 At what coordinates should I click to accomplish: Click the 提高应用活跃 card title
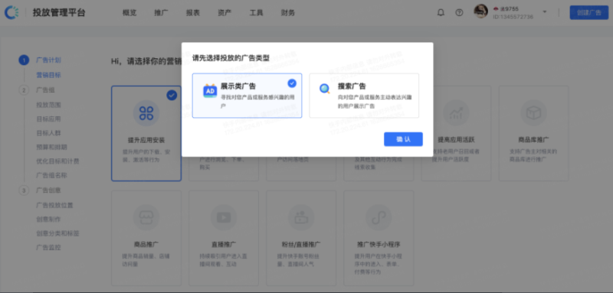[456, 140]
